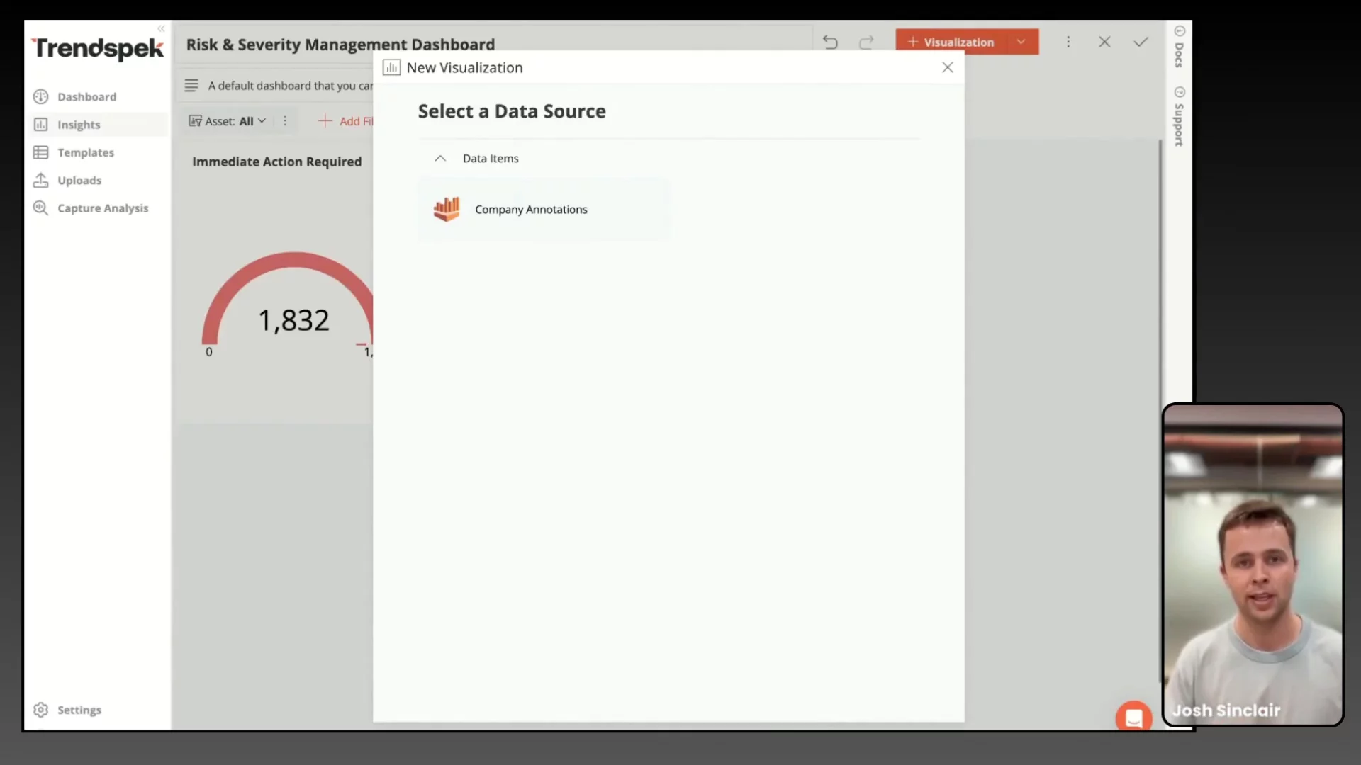Confirm dashboard edits with checkmark
This screenshot has height=765, width=1361.
(x=1141, y=42)
